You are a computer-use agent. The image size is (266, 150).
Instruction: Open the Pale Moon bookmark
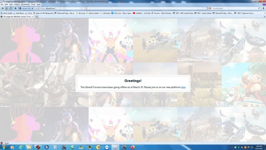tap(19, 13)
